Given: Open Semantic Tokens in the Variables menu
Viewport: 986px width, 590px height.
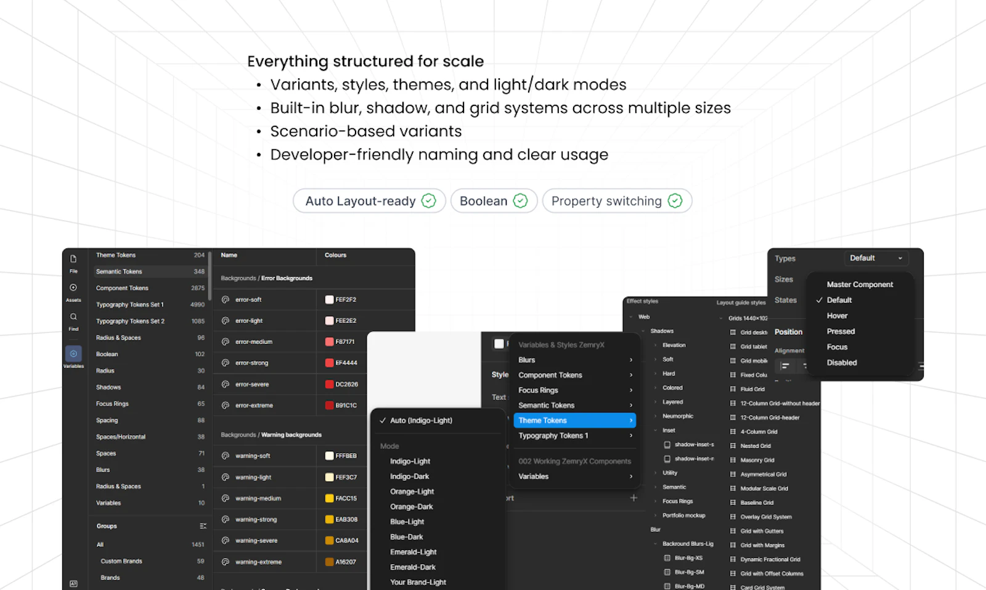Looking at the screenshot, I should coord(546,405).
